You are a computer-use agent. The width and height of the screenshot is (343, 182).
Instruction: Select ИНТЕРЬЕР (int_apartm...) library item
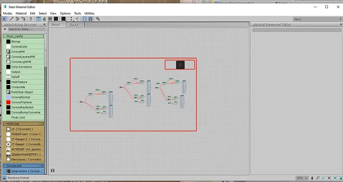(25, 149)
